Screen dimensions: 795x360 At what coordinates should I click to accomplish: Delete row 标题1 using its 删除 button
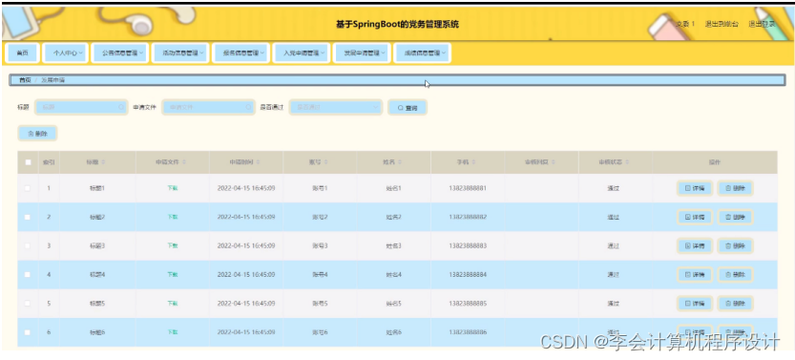pyautogui.click(x=735, y=188)
